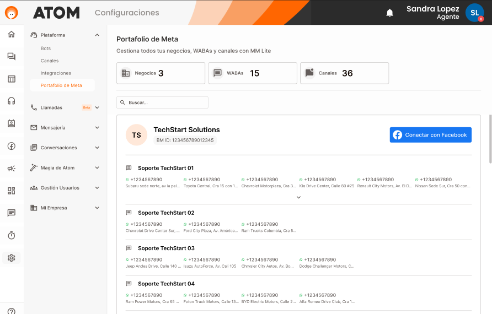Expand the Llamadas menu
Viewport: 492px width, 314px height.
point(97,107)
